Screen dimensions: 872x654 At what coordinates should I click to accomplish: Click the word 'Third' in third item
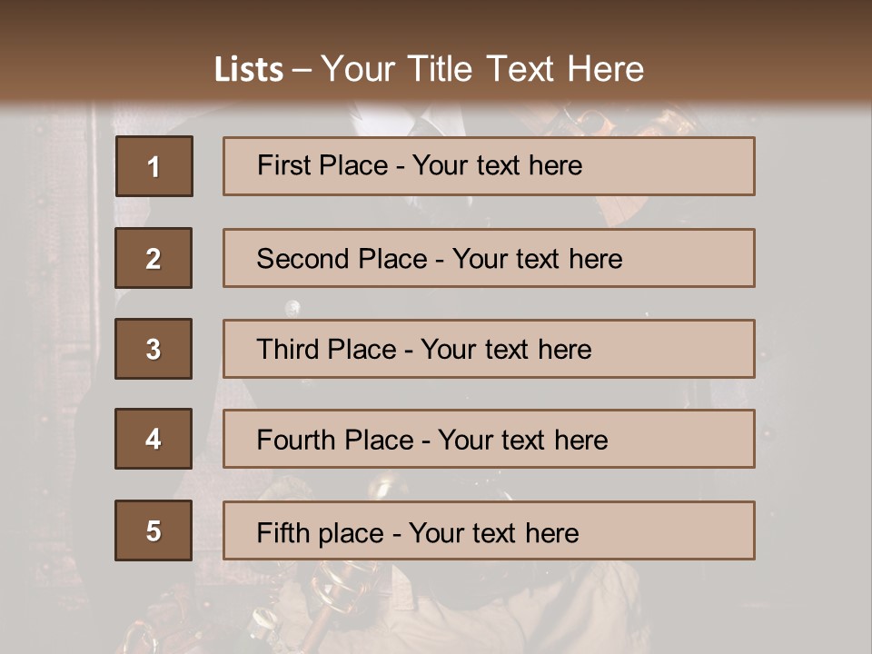pos(287,350)
